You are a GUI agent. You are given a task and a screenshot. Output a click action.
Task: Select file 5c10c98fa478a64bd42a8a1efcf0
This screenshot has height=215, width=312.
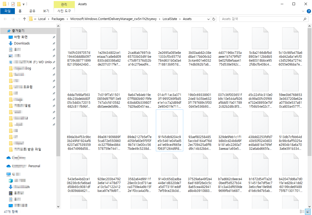pyautogui.click(x=291, y=47)
